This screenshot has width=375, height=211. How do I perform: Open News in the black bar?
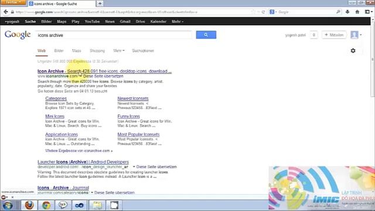[x=110, y=22]
